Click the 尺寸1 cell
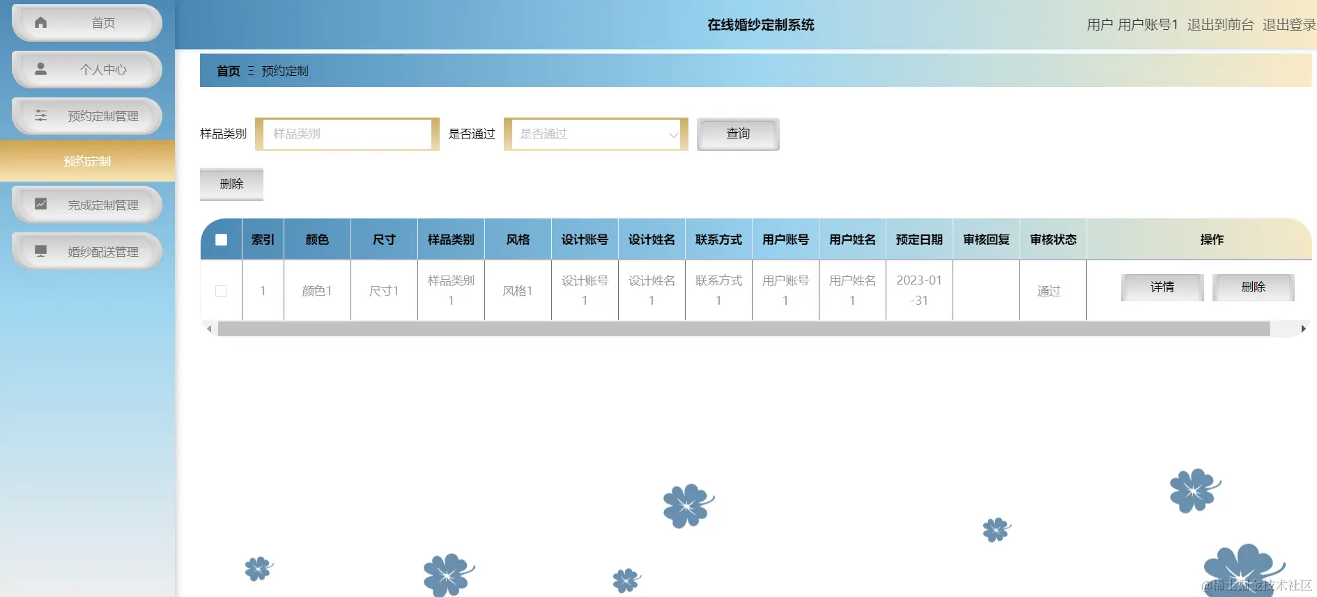The image size is (1317, 597). [x=384, y=291]
